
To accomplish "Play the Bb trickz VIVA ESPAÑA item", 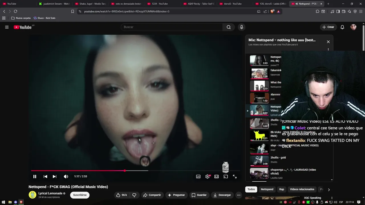I will click(x=288, y=136).
